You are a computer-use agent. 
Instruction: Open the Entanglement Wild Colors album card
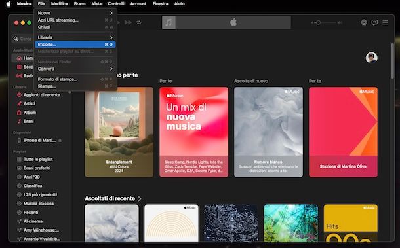(119, 132)
